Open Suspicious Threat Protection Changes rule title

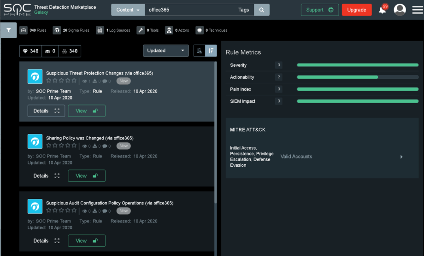(100, 73)
